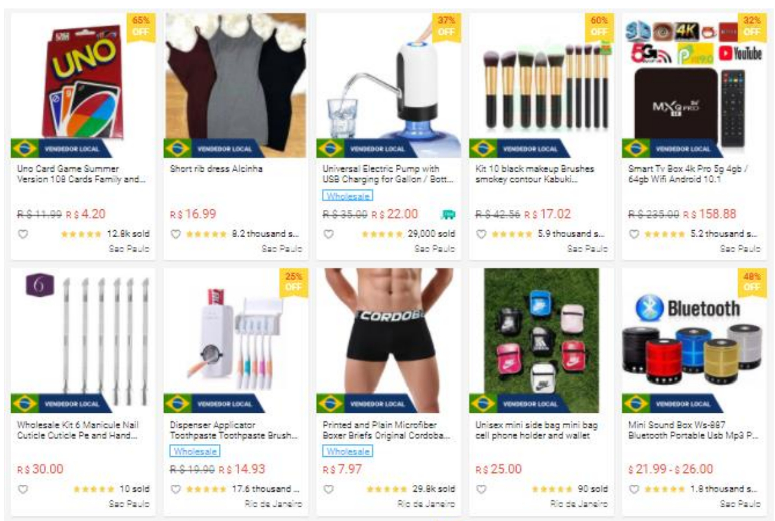The height and width of the screenshot is (521, 775).
Task: Click the star rating of makeup brushes
Action: (x=511, y=235)
